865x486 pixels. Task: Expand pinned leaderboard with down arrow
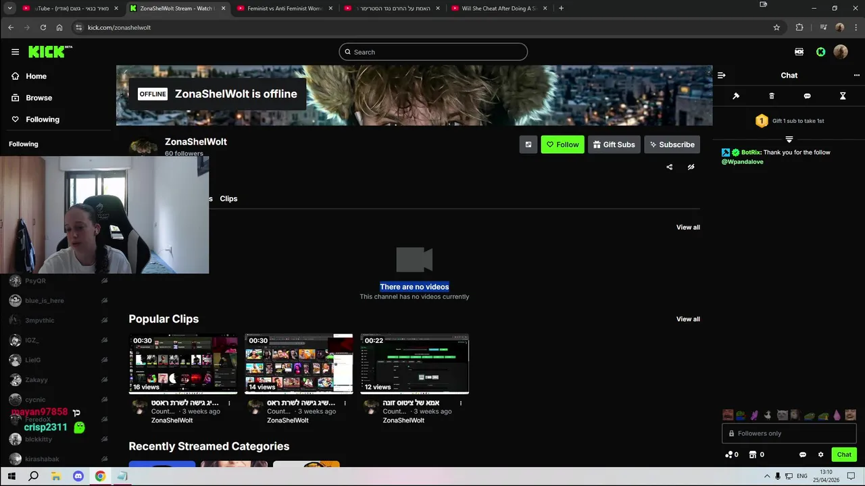point(789,139)
